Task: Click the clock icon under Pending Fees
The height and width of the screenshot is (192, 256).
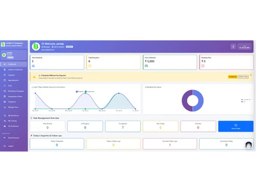Action: (x=203, y=66)
